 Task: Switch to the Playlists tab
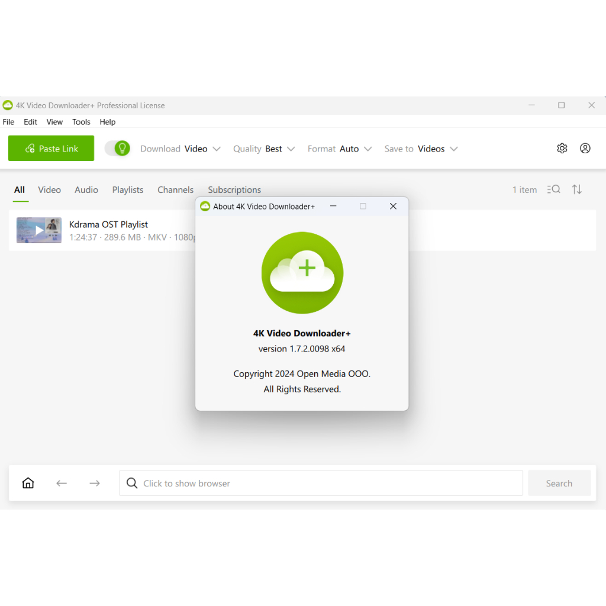tap(128, 190)
